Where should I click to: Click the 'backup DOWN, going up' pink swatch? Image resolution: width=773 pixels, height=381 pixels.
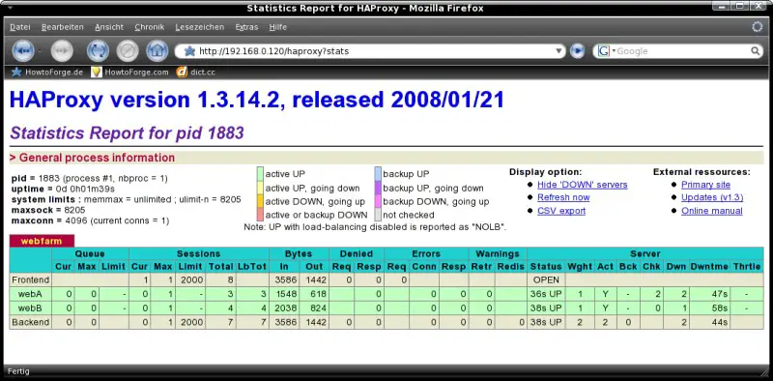coord(378,201)
